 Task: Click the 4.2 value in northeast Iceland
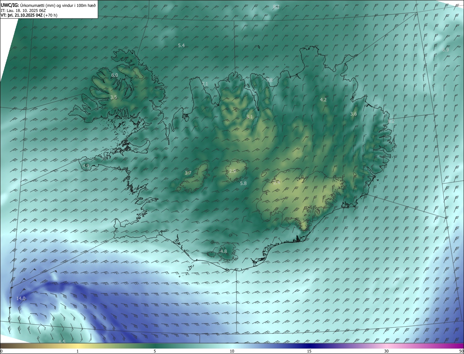tap(323, 100)
